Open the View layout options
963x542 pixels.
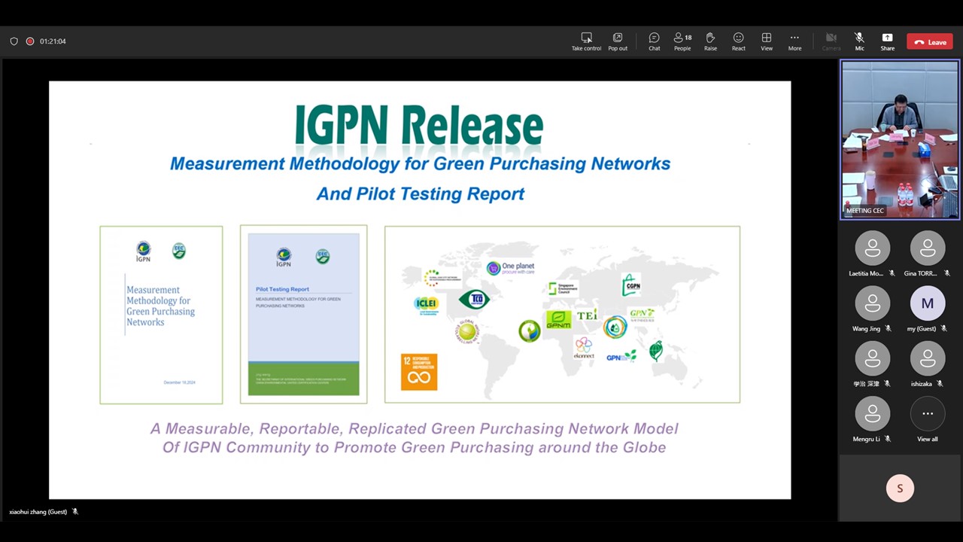[766, 41]
